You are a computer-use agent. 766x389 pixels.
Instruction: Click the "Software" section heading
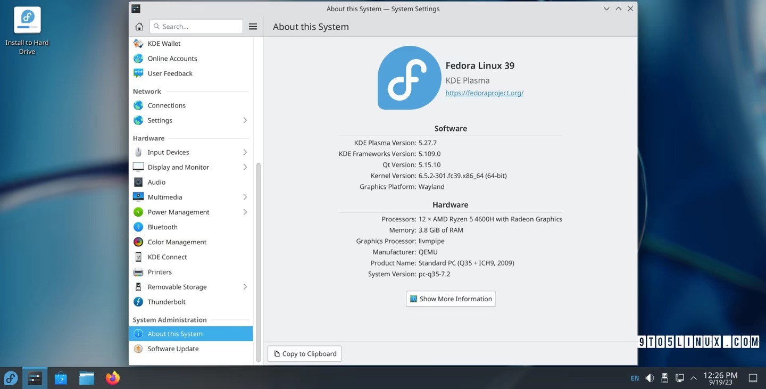pyautogui.click(x=451, y=128)
